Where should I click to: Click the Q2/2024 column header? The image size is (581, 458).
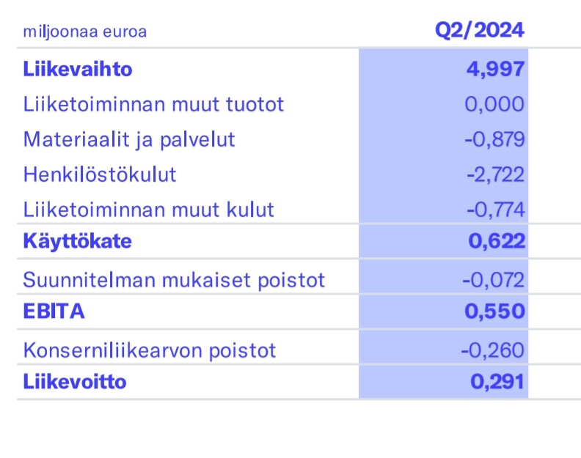coord(479,30)
